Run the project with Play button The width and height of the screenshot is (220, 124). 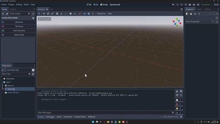click(173, 4)
